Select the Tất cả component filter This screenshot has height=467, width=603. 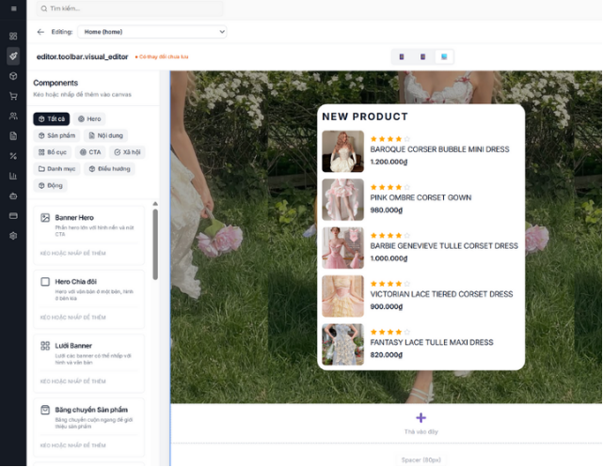point(52,119)
